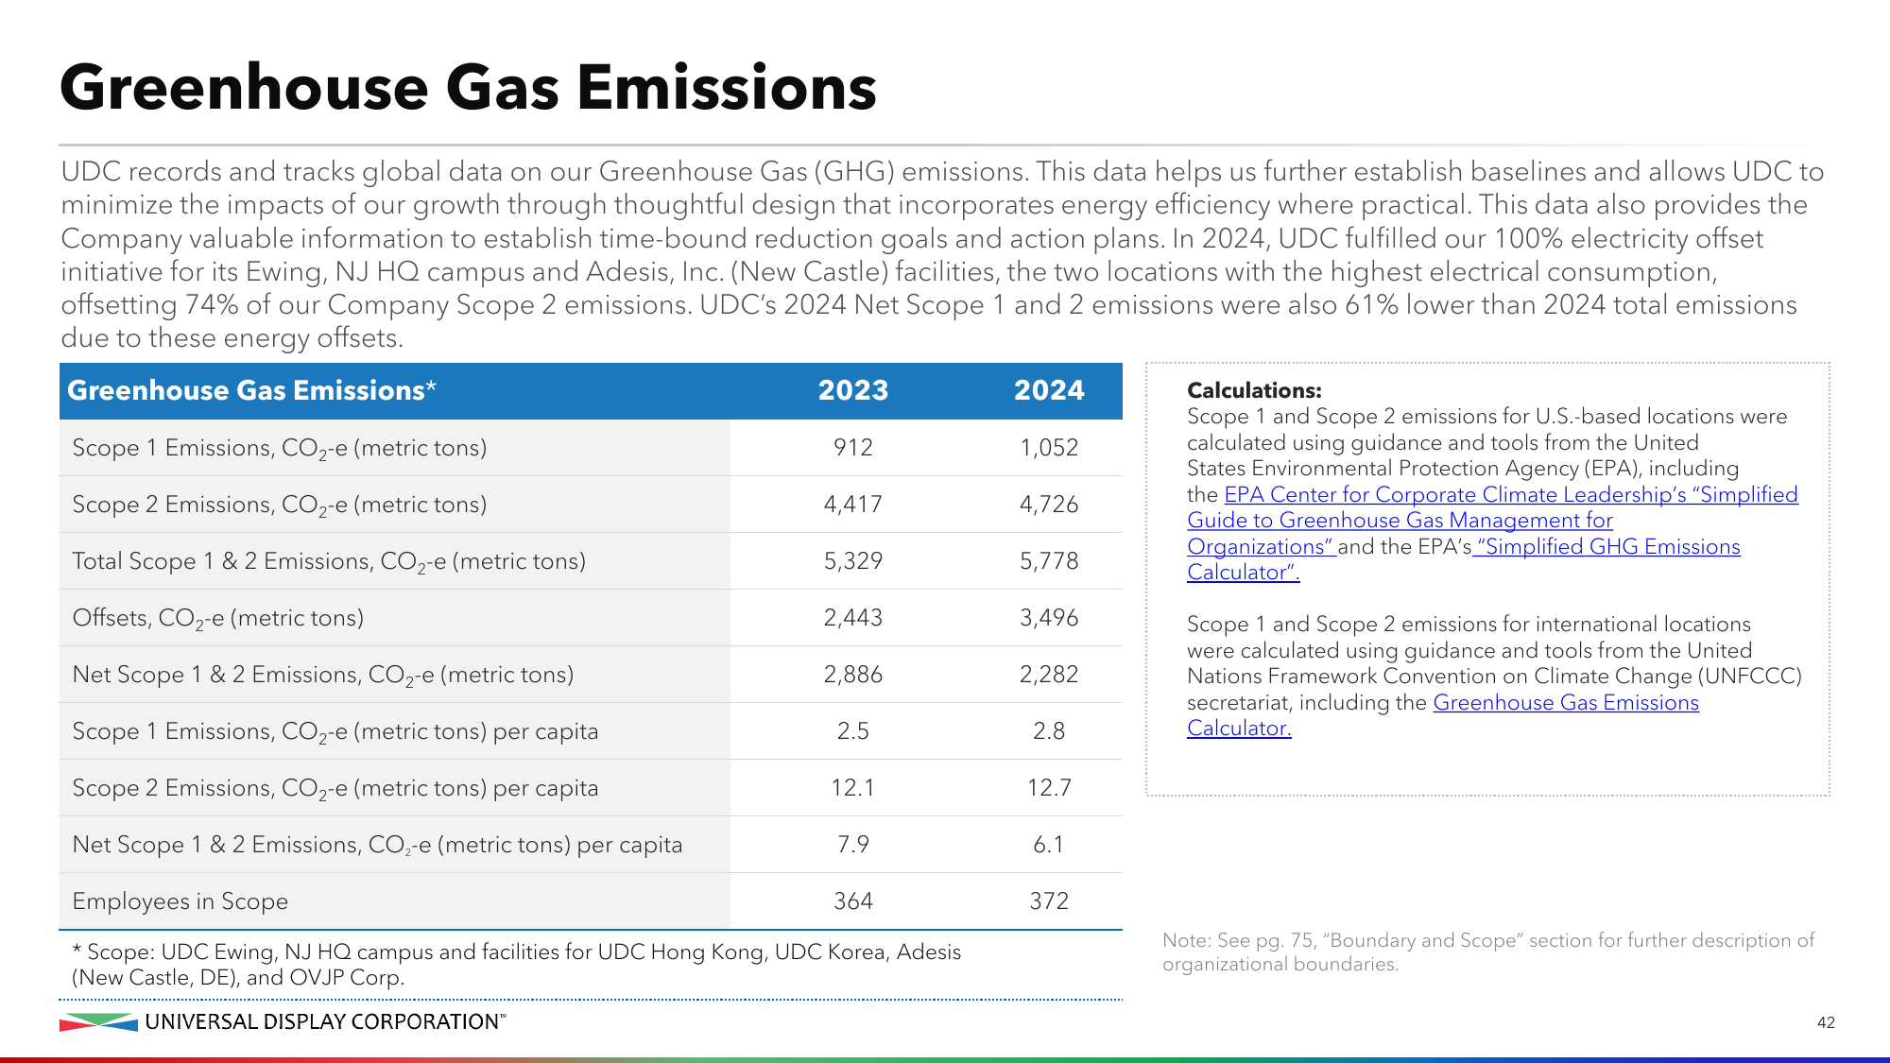The width and height of the screenshot is (1890, 1063).
Task: Click the 2023 Scope 1 per capita value 2.5
Action: (x=853, y=730)
